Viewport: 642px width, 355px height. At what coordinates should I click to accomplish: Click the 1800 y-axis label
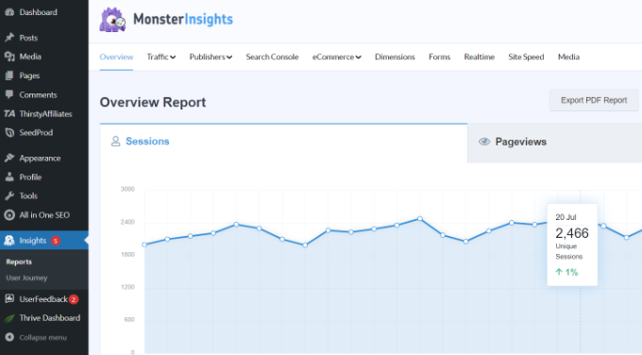(x=127, y=255)
